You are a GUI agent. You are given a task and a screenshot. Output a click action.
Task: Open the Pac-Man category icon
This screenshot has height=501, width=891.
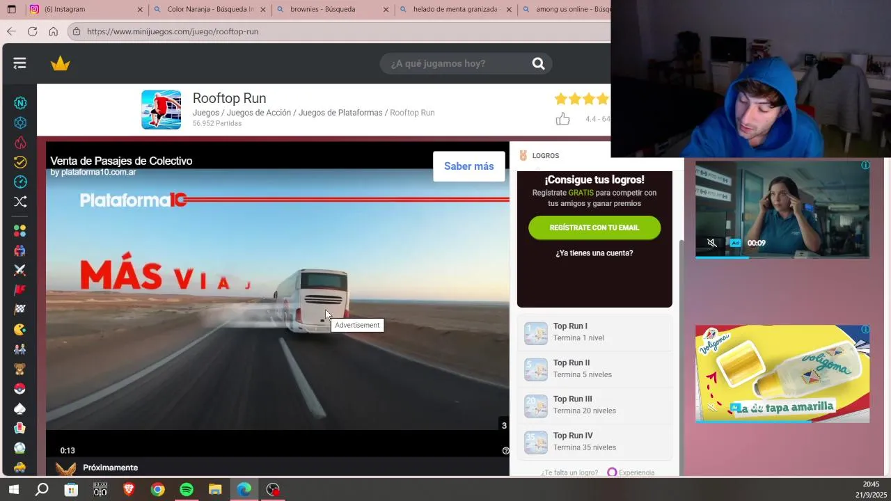pyautogui.click(x=20, y=329)
